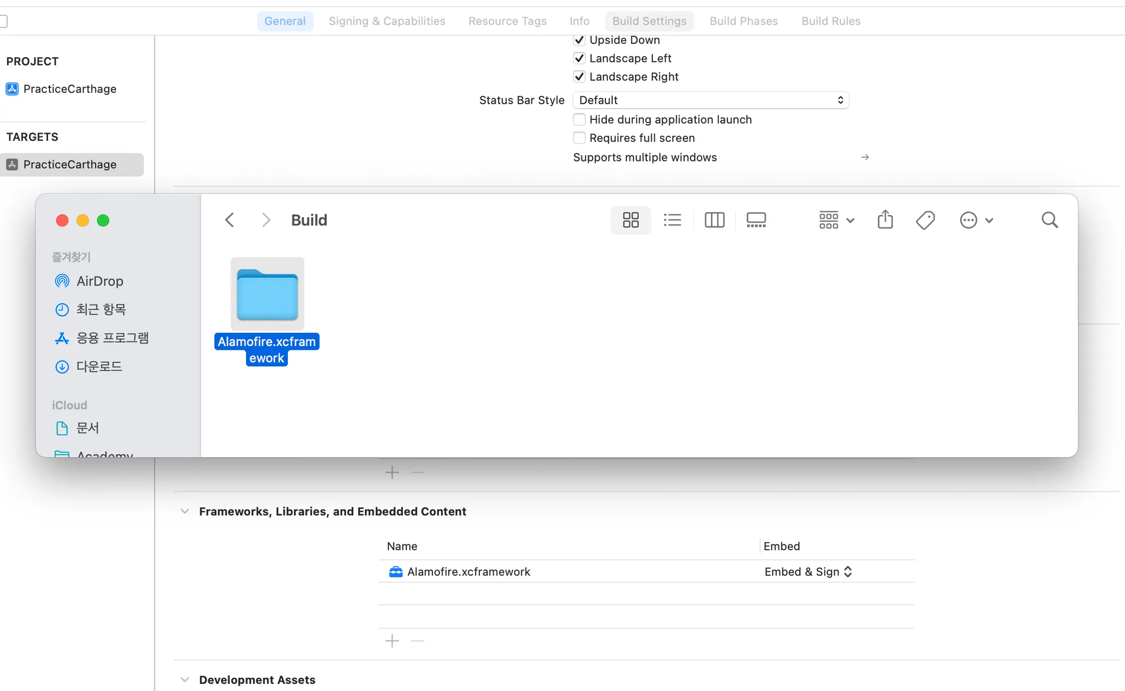Open the Finder group-by dropdown
Screen dimensions: 1125x691
pyautogui.click(x=837, y=220)
